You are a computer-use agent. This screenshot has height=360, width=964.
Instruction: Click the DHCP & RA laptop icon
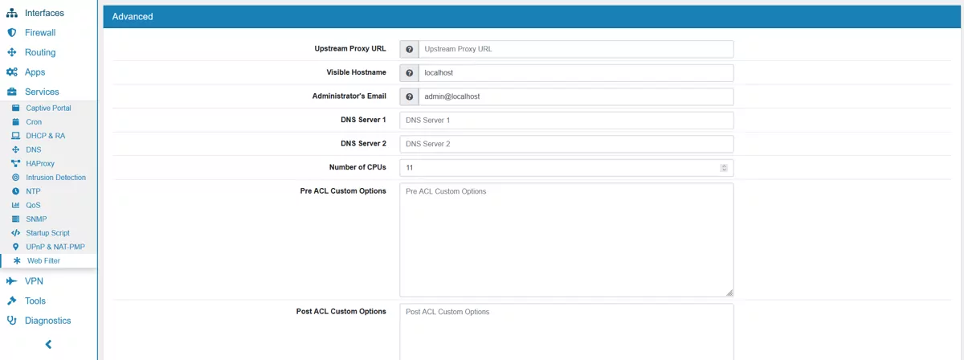click(16, 136)
